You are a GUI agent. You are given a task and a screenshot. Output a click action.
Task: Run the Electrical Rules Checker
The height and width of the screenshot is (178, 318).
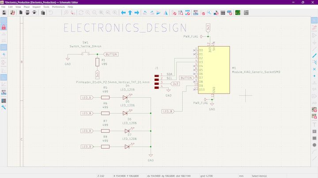pyautogui.click(x=203, y=13)
